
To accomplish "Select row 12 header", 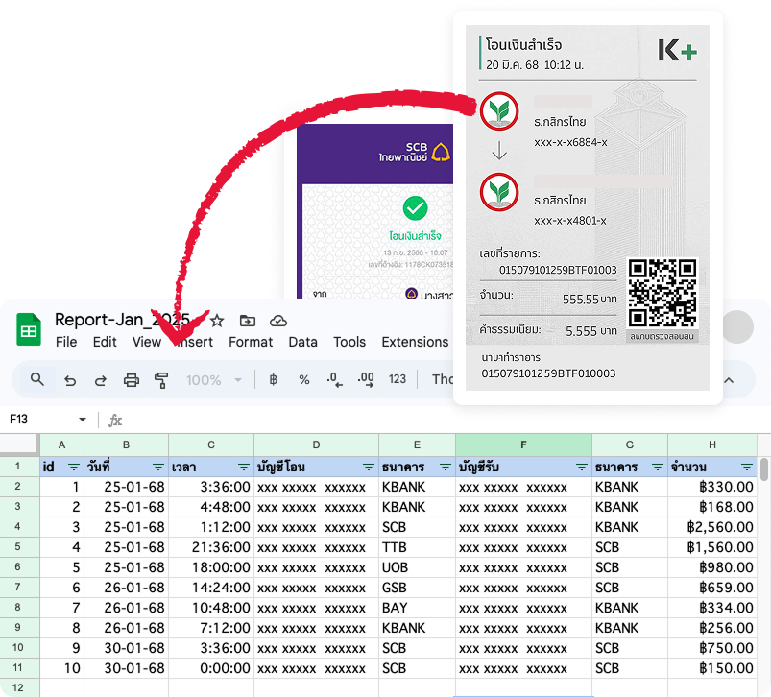I will (x=17, y=687).
